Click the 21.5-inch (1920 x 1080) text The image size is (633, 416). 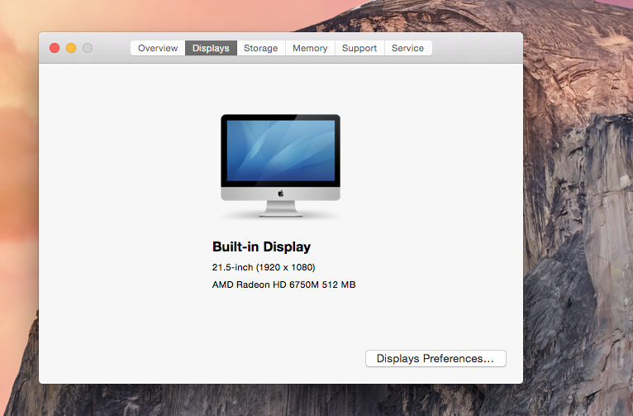click(x=264, y=267)
